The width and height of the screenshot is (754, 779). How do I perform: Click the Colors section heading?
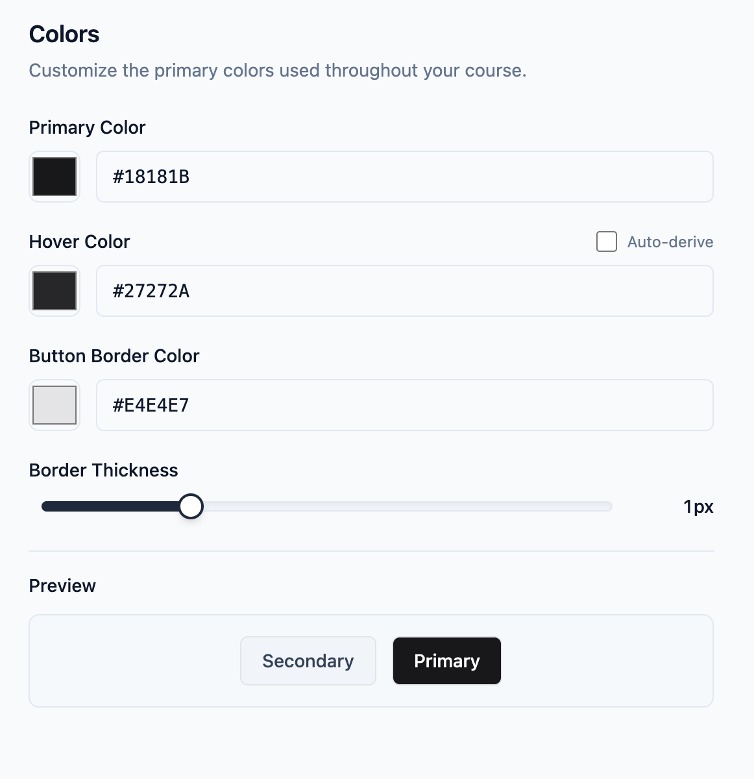(x=64, y=34)
